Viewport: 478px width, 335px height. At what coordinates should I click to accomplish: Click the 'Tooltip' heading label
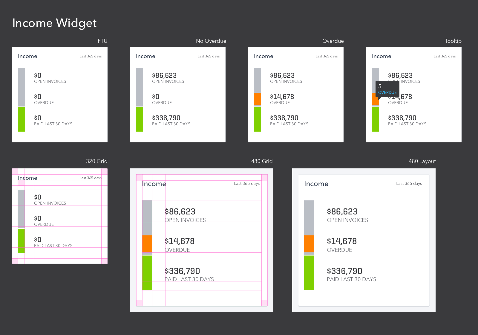[453, 41]
